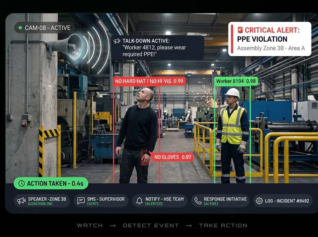Screen dimensions: 318x237
Task: Open the SMS - Supervisor action chip
Action: (101, 201)
